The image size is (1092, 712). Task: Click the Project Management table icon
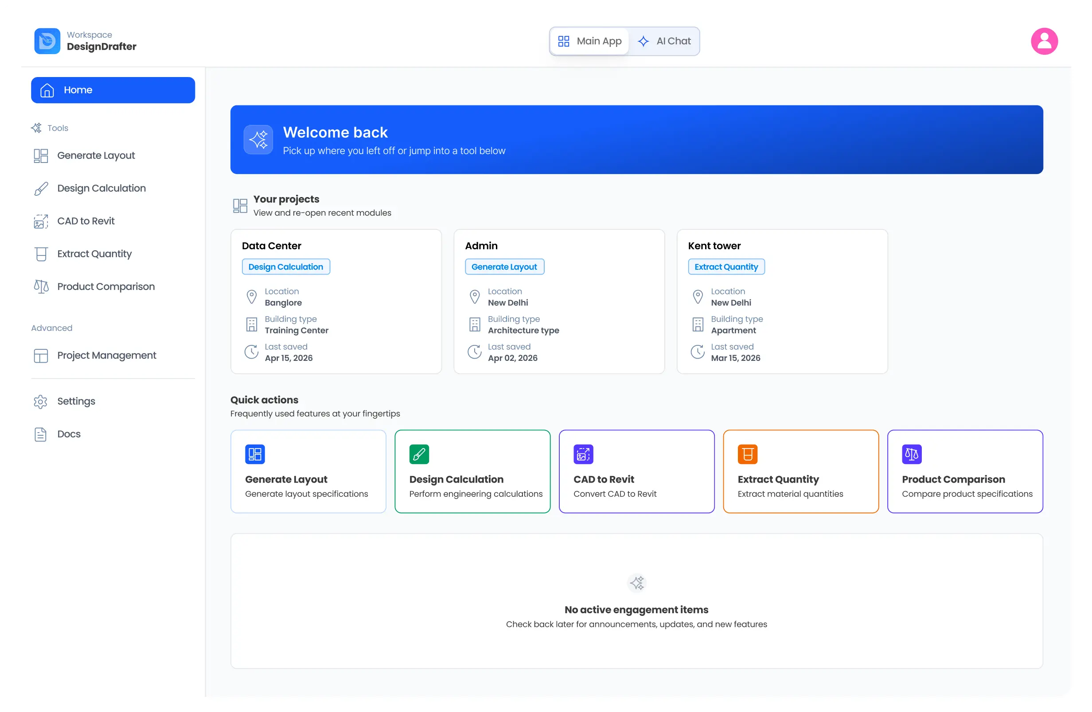pyautogui.click(x=41, y=356)
